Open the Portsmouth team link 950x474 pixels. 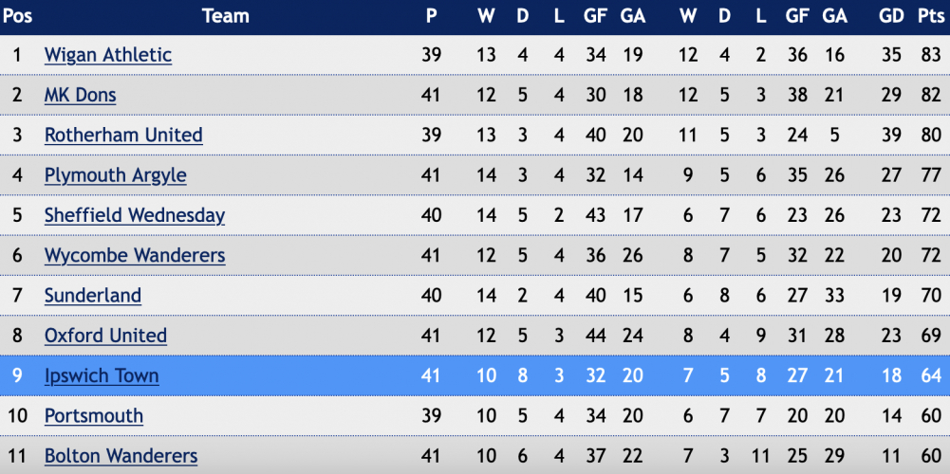tap(94, 416)
